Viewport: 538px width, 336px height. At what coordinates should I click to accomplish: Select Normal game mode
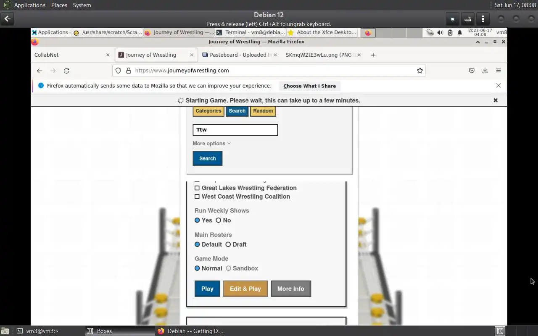[197, 268]
